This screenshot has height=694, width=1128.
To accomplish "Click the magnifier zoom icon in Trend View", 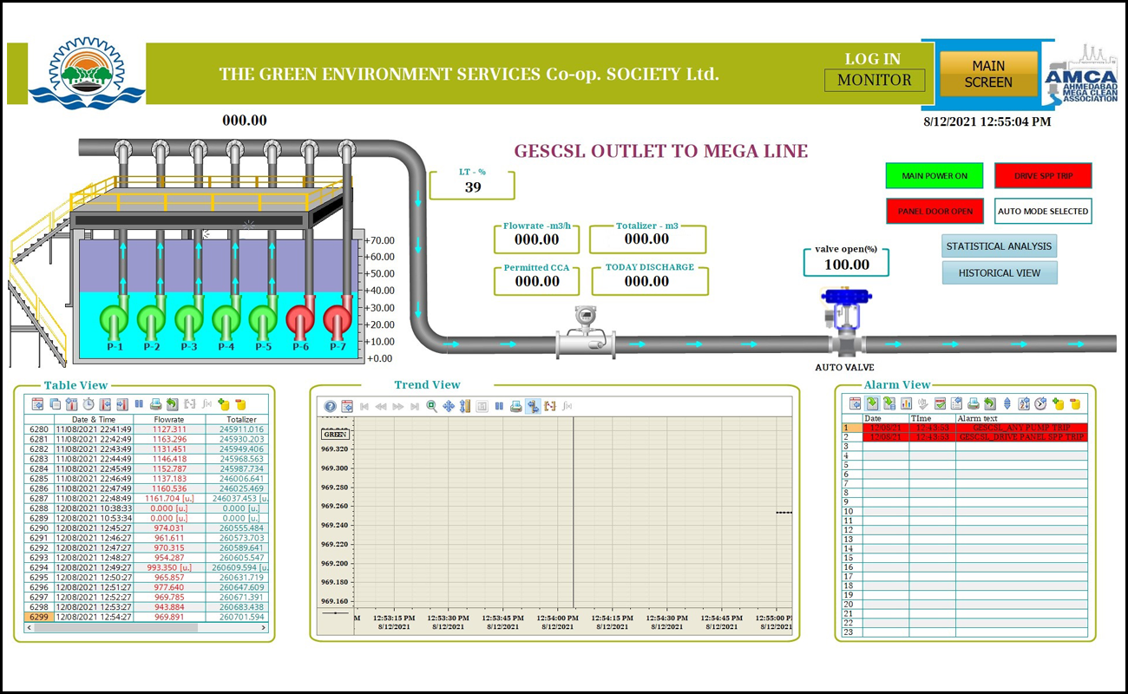I will click(431, 406).
